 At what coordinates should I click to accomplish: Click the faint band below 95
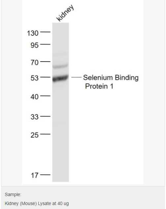[60, 54]
